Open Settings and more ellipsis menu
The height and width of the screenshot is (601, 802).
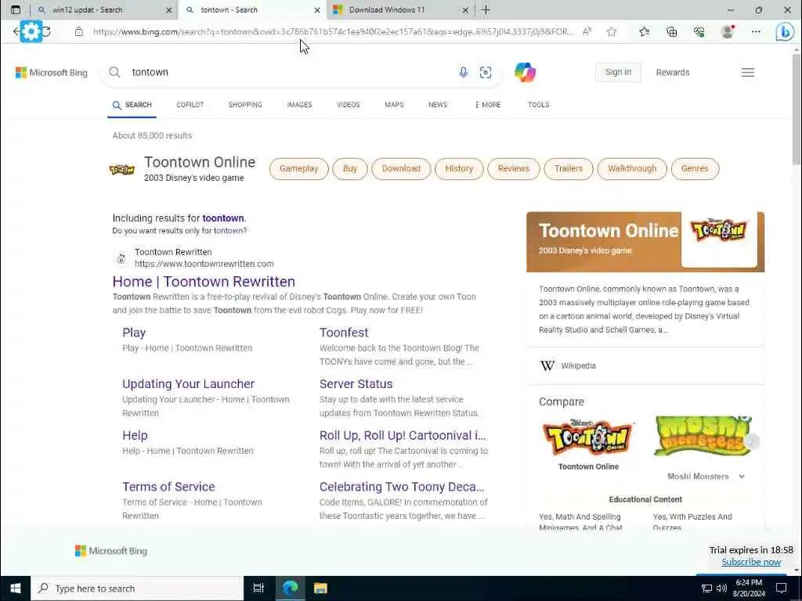pyautogui.click(x=756, y=31)
